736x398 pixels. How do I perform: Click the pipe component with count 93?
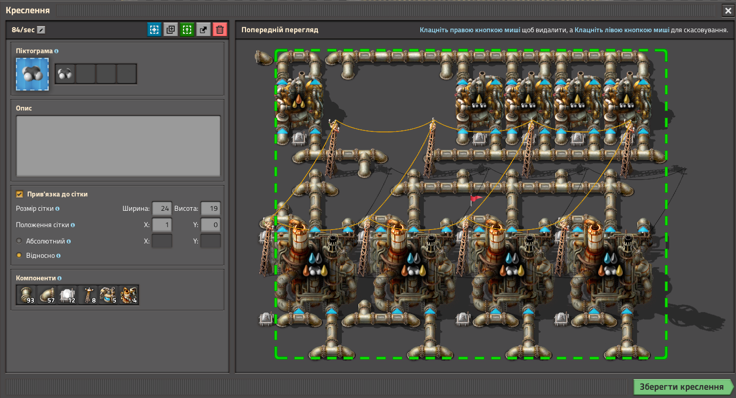(26, 295)
